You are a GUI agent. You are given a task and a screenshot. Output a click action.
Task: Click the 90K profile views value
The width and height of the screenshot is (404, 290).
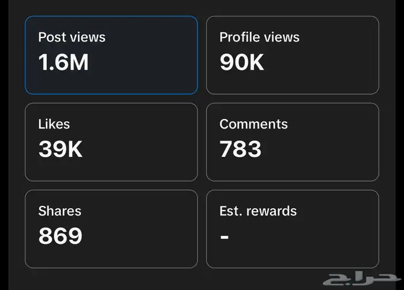[x=242, y=62]
